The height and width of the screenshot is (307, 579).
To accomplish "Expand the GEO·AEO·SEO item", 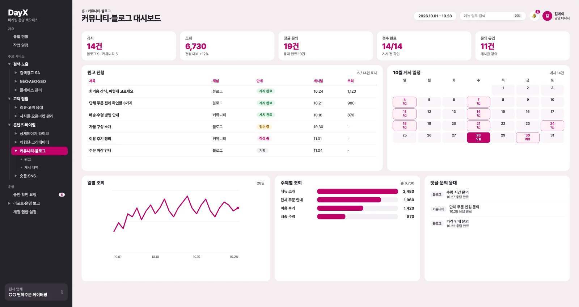I will (16, 81).
